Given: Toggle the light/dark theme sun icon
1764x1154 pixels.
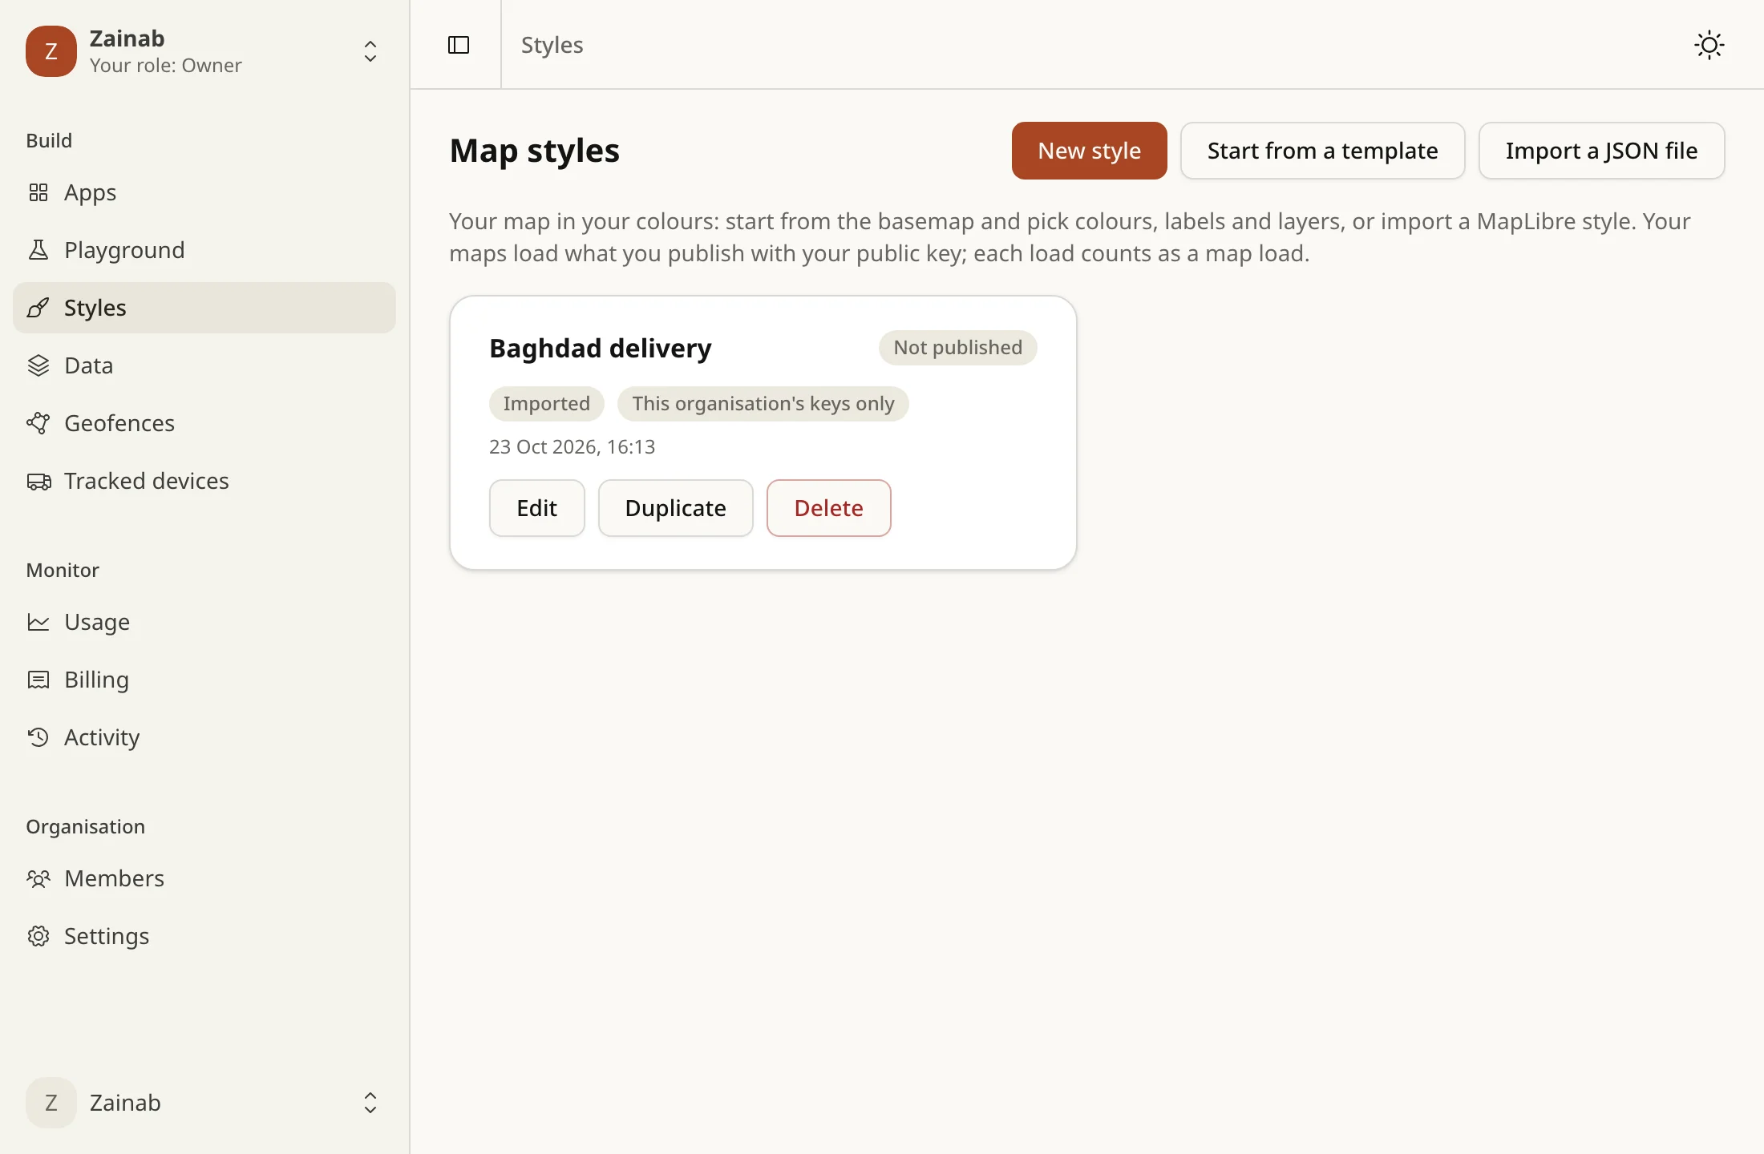Looking at the screenshot, I should [x=1709, y=45].
